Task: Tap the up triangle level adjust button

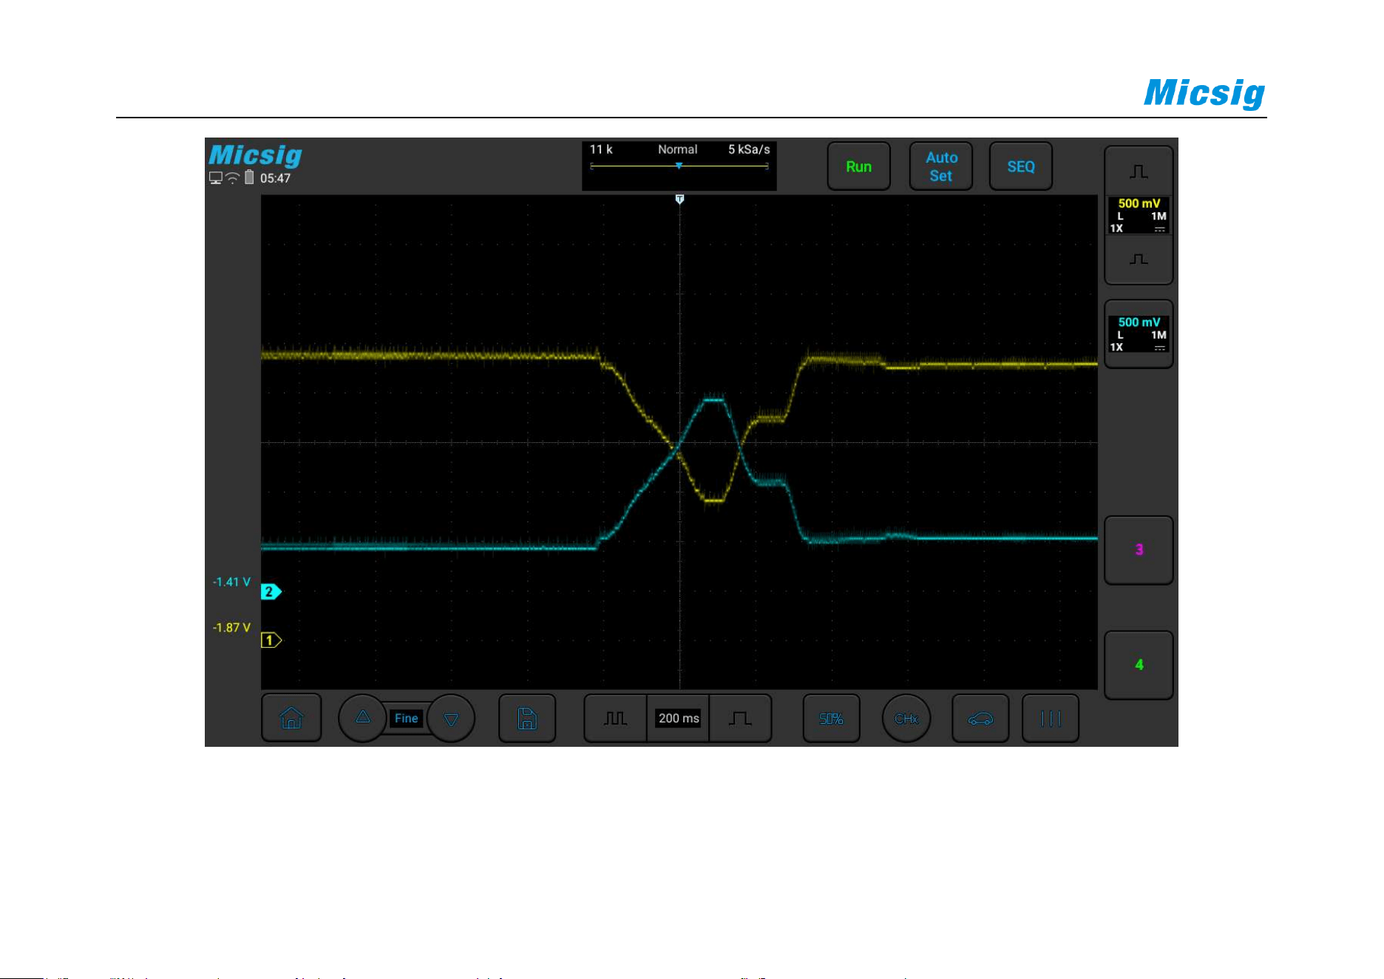Action: [x=362, y=717]
